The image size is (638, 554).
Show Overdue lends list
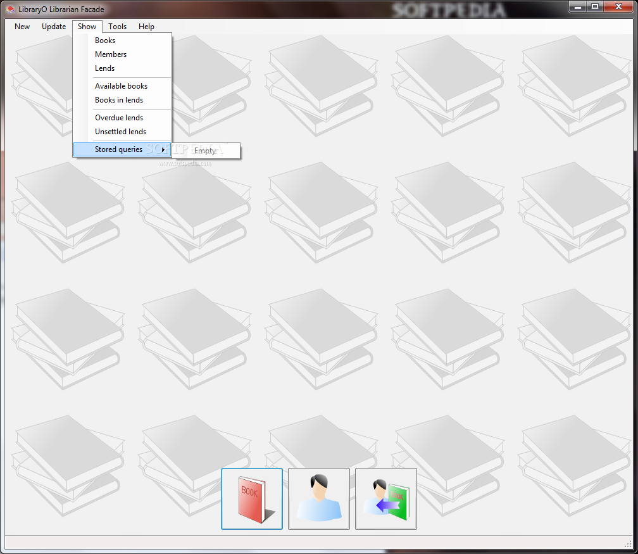tap(122, 118)
